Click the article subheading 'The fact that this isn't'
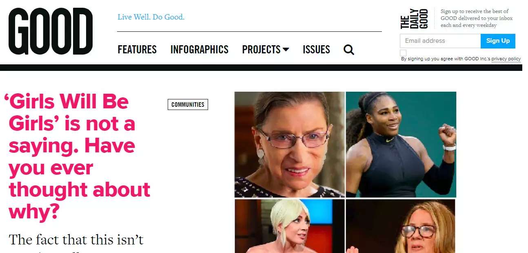 click(x=76, y=240)
